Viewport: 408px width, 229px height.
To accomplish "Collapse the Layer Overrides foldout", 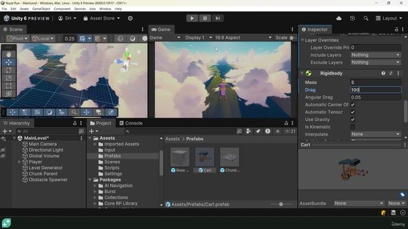I will 302,40.
